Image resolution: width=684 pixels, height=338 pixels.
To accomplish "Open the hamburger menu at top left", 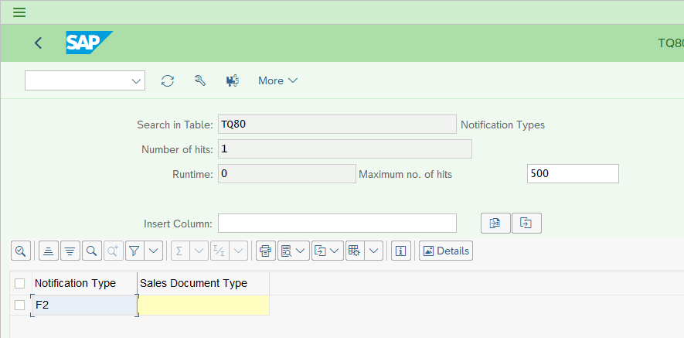I will pos(19,12).
